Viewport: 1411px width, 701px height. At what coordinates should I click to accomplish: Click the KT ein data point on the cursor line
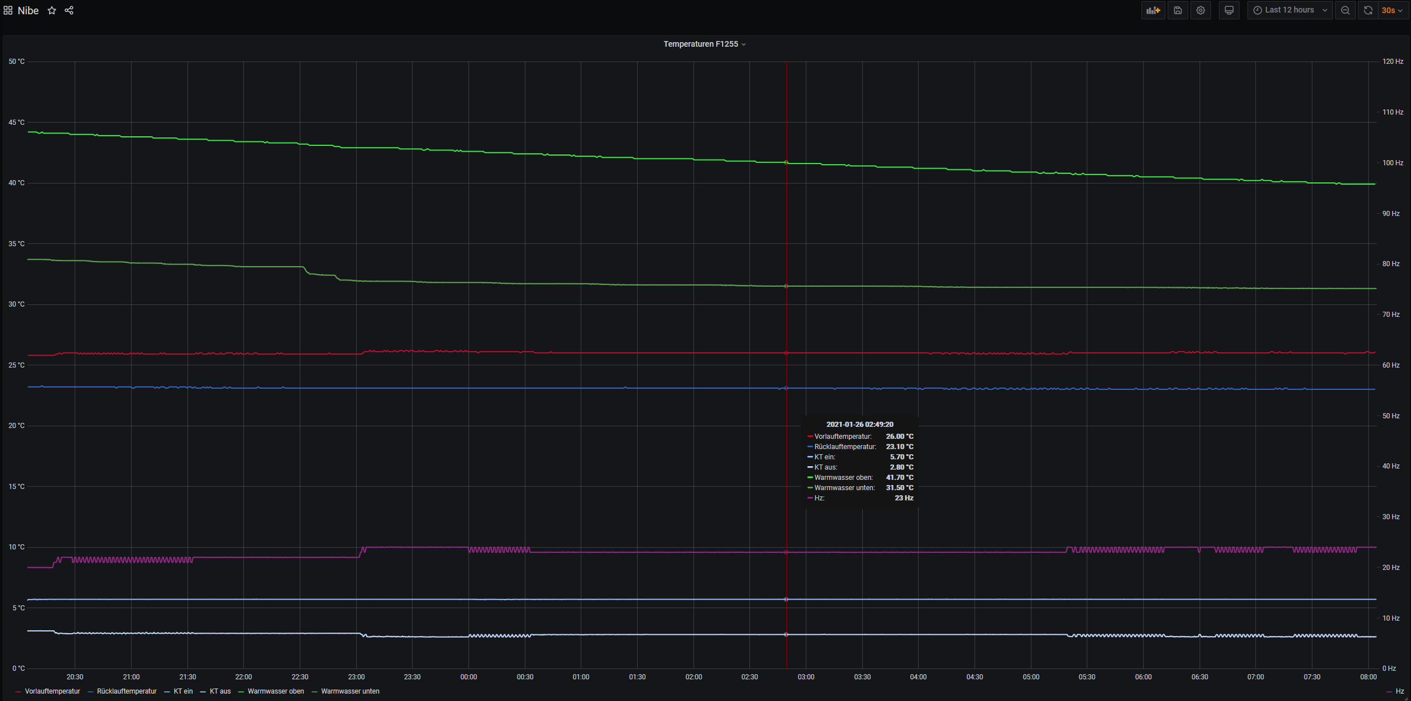[x=786, y=600]
